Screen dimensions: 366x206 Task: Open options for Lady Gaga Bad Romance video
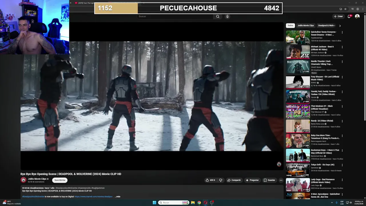[x=342, y=180]
